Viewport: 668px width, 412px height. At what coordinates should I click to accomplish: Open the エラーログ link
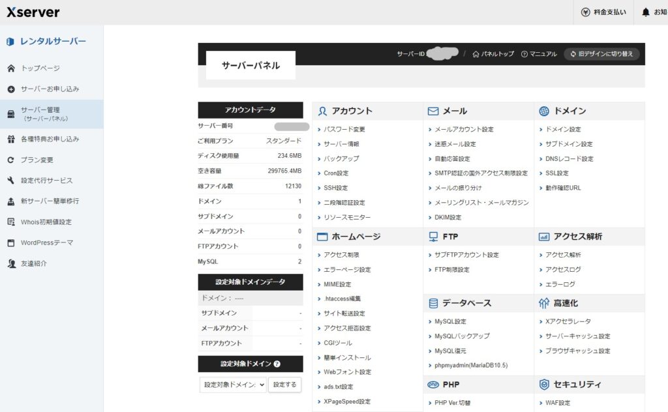[560, 284]
